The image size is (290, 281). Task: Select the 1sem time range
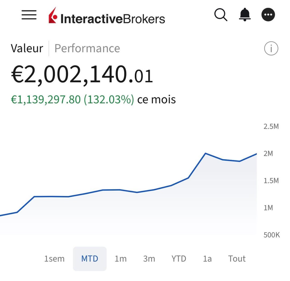click(x=54, y=259)
